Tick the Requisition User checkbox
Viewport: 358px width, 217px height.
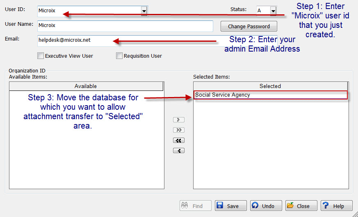coord(119,56)
